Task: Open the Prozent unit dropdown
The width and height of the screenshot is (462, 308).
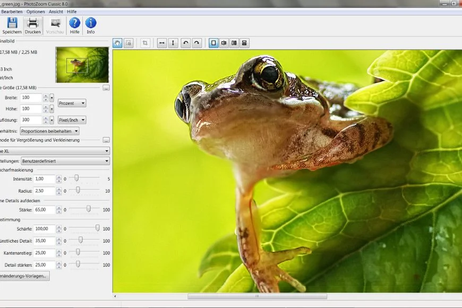Action: (x=72, y=103)
